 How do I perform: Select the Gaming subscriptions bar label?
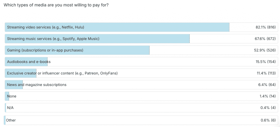click(45, 50)
